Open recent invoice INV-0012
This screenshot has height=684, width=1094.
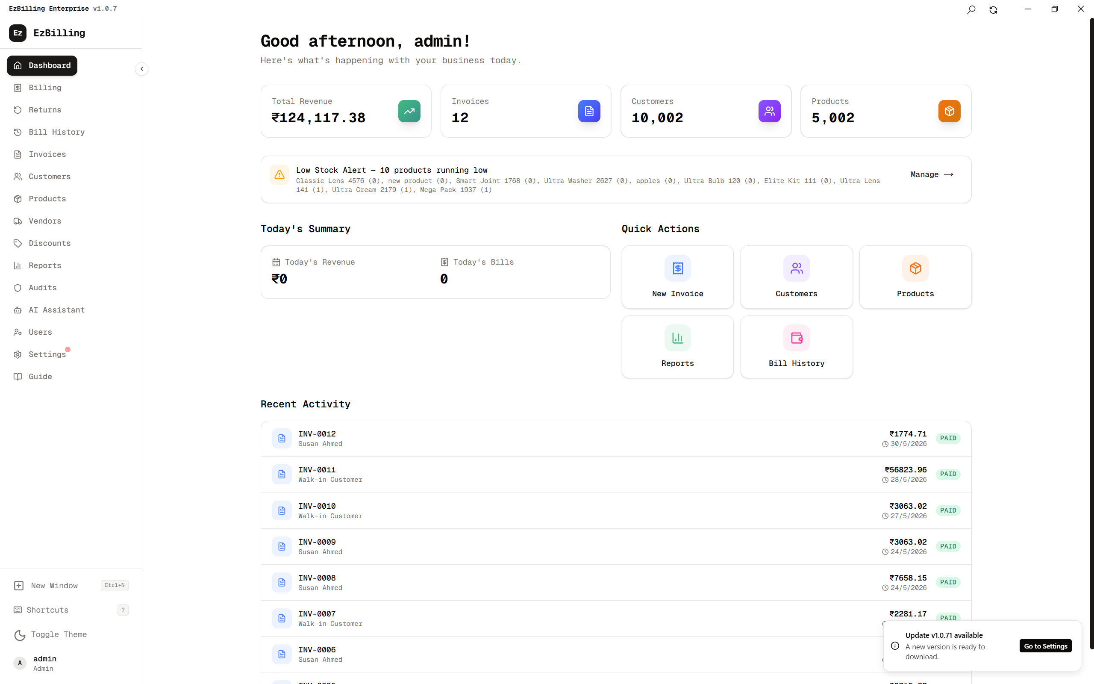pos(616,438)
